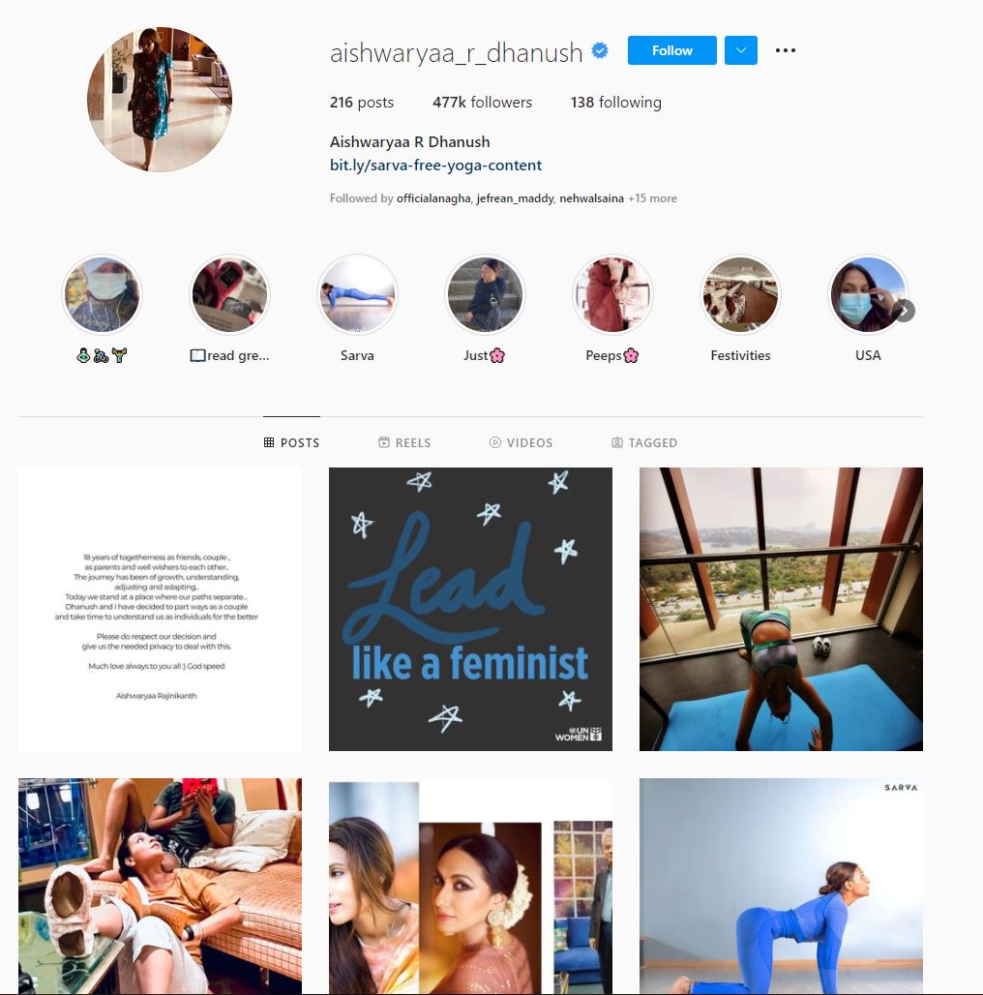This screenshot has width=983, height=995.
Task: Follow aishwaryaa_r_dhanush
Action: pyautogui.click(x=672, y=50)
